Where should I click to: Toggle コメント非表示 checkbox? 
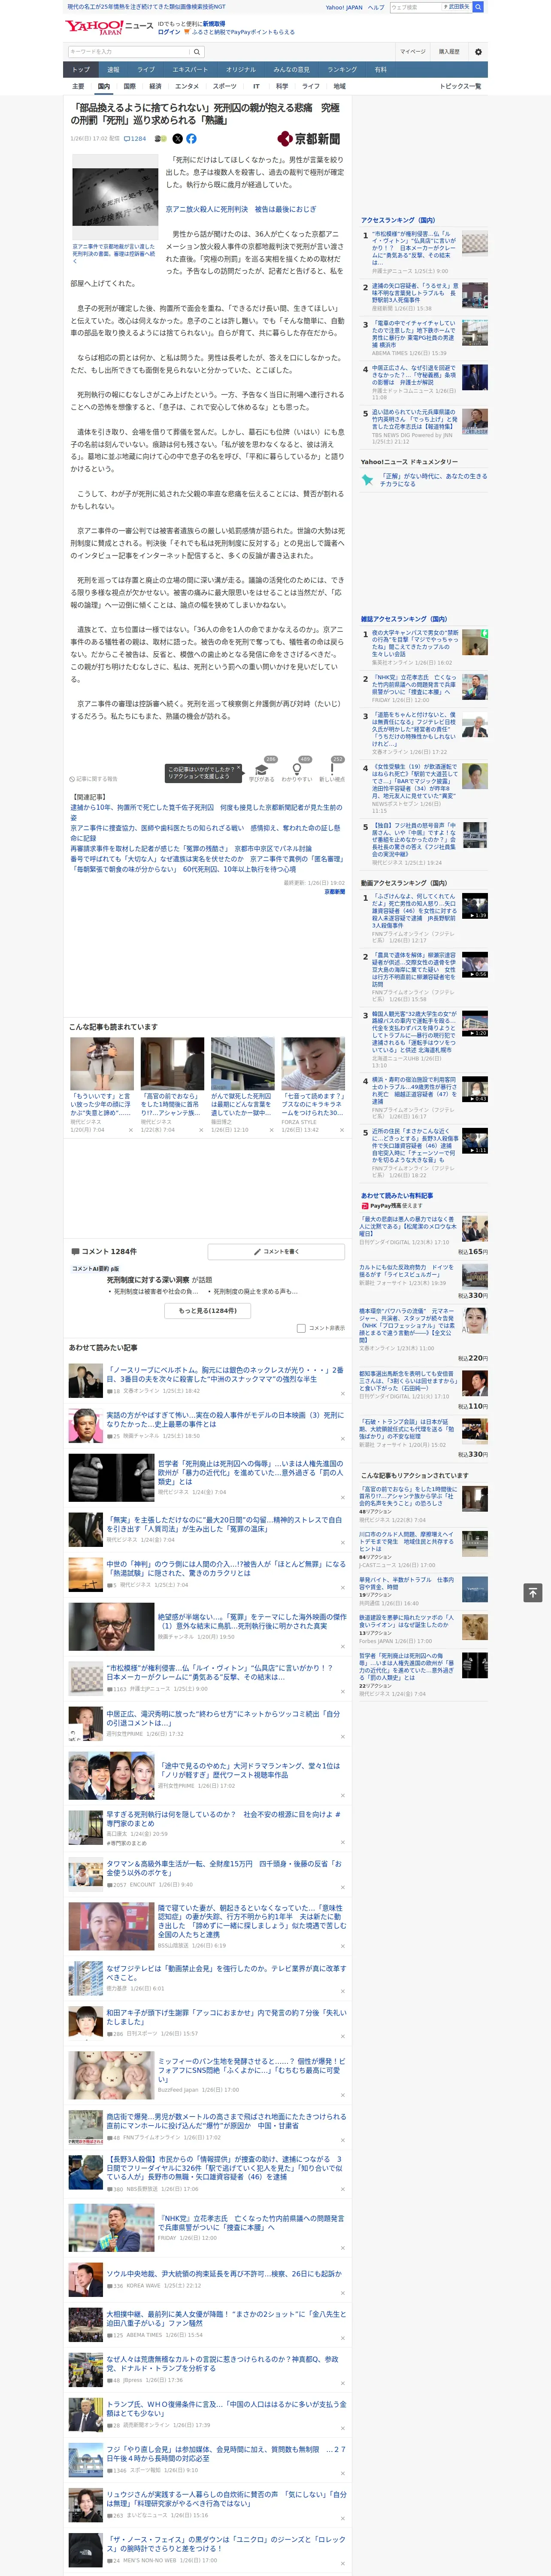pyautogui.click(x=301, y=1328)
